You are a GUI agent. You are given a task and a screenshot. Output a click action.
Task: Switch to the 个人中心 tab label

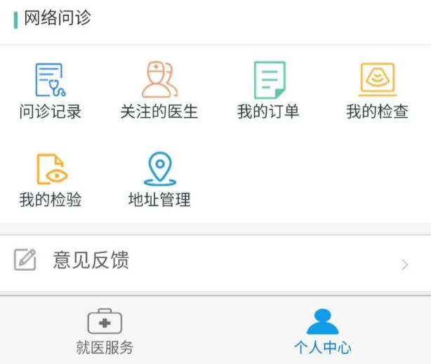(x=323, y=347)
